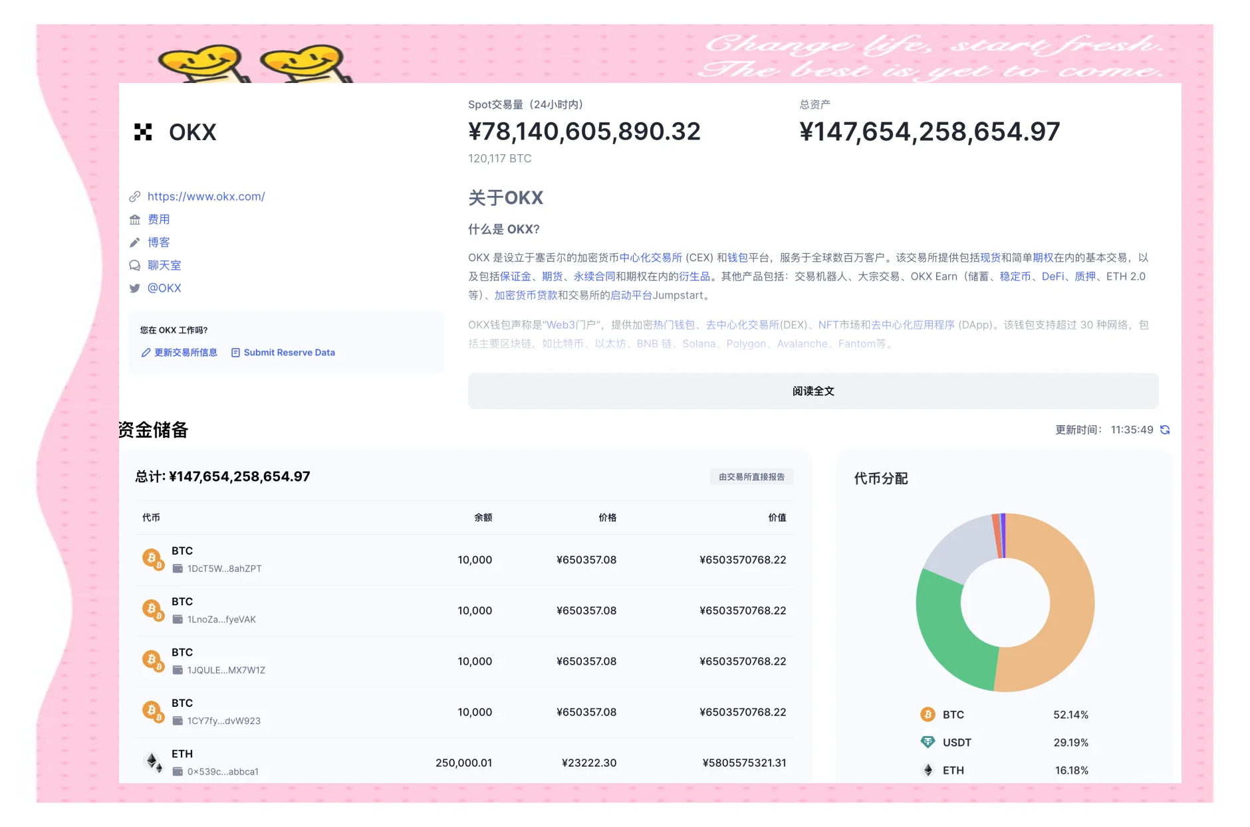Viewport: 1250px width, 827px height.
Task: Click the 衍生品 link in the description
Action: point(695,276)
